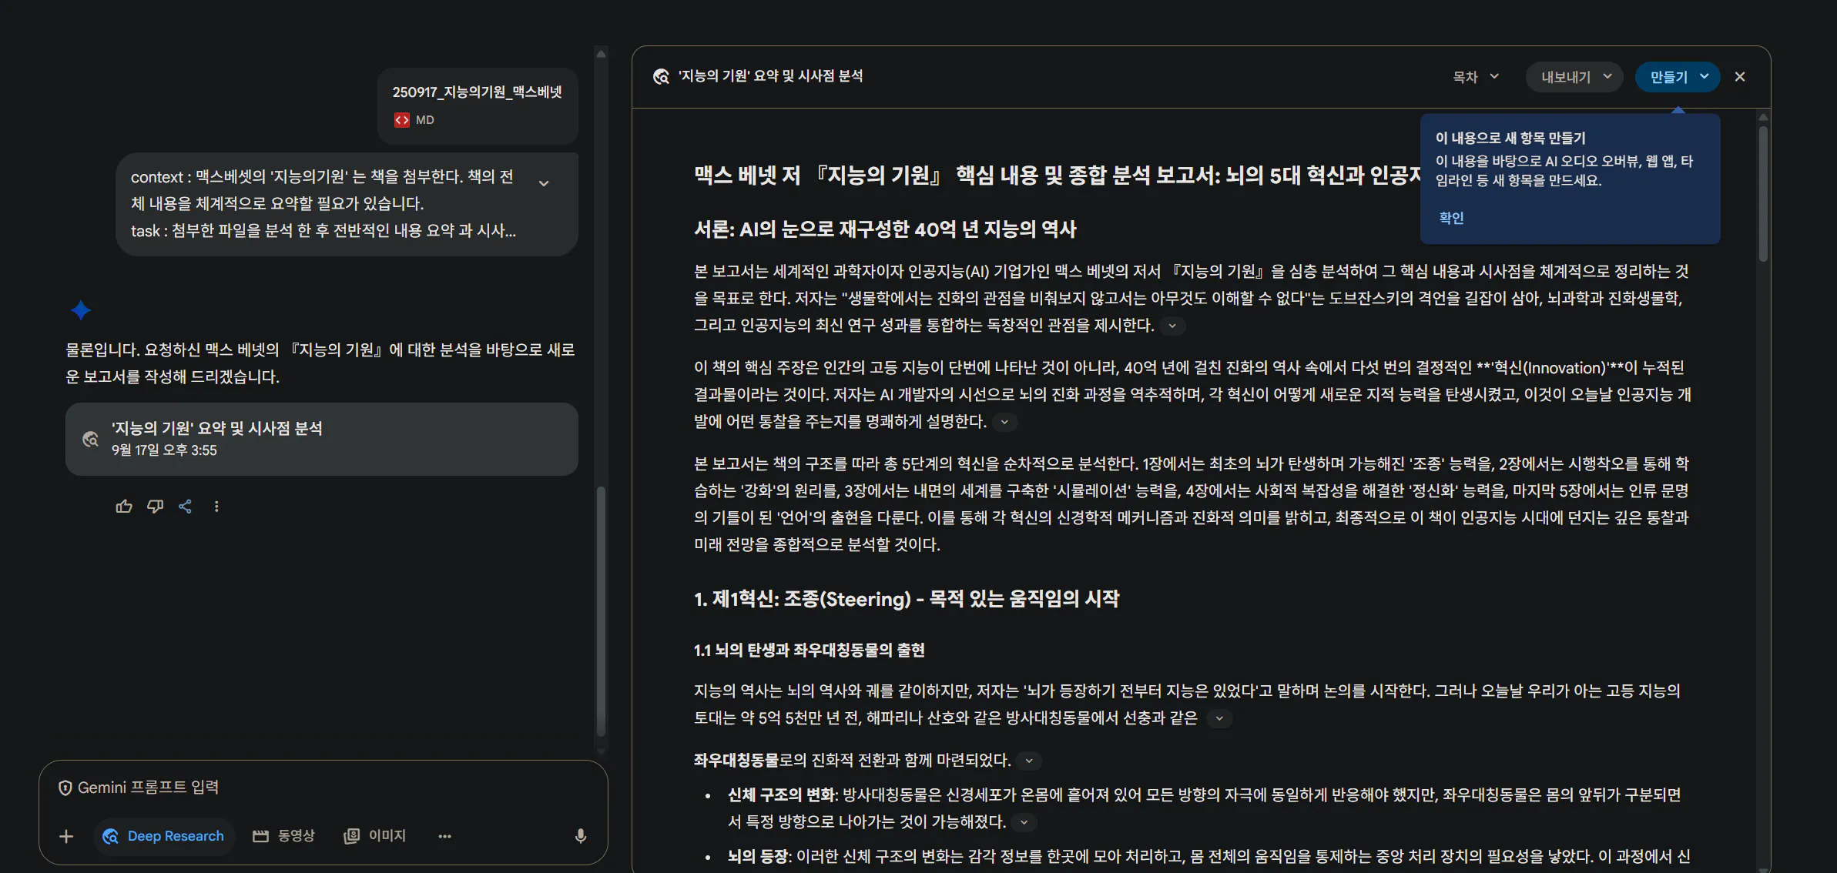Screen dimensions: 1837x873
Task: Expand source chevron after '선충과 같은'
Action: (1219, 718)
